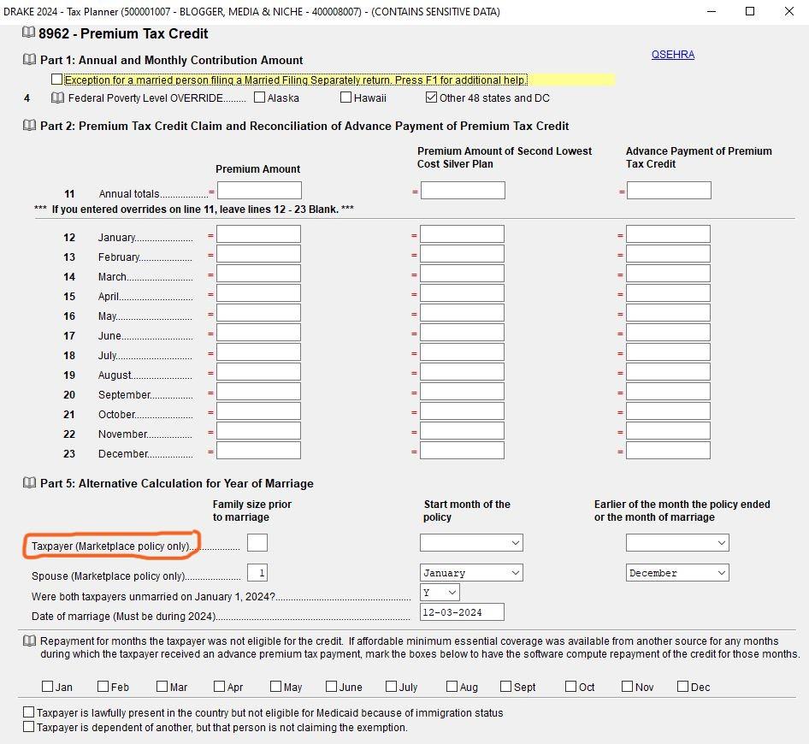Open Taxpayer start month of policy dropdown

click(471, 543)
